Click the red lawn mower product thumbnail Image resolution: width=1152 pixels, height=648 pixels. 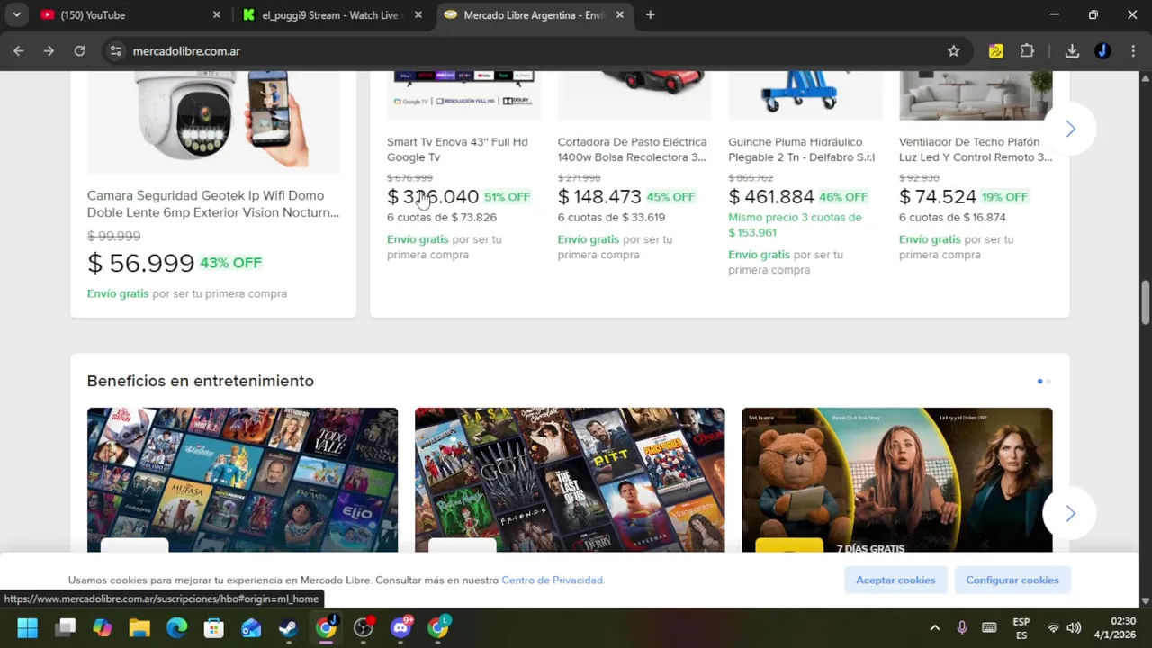(x=634, y=95)
